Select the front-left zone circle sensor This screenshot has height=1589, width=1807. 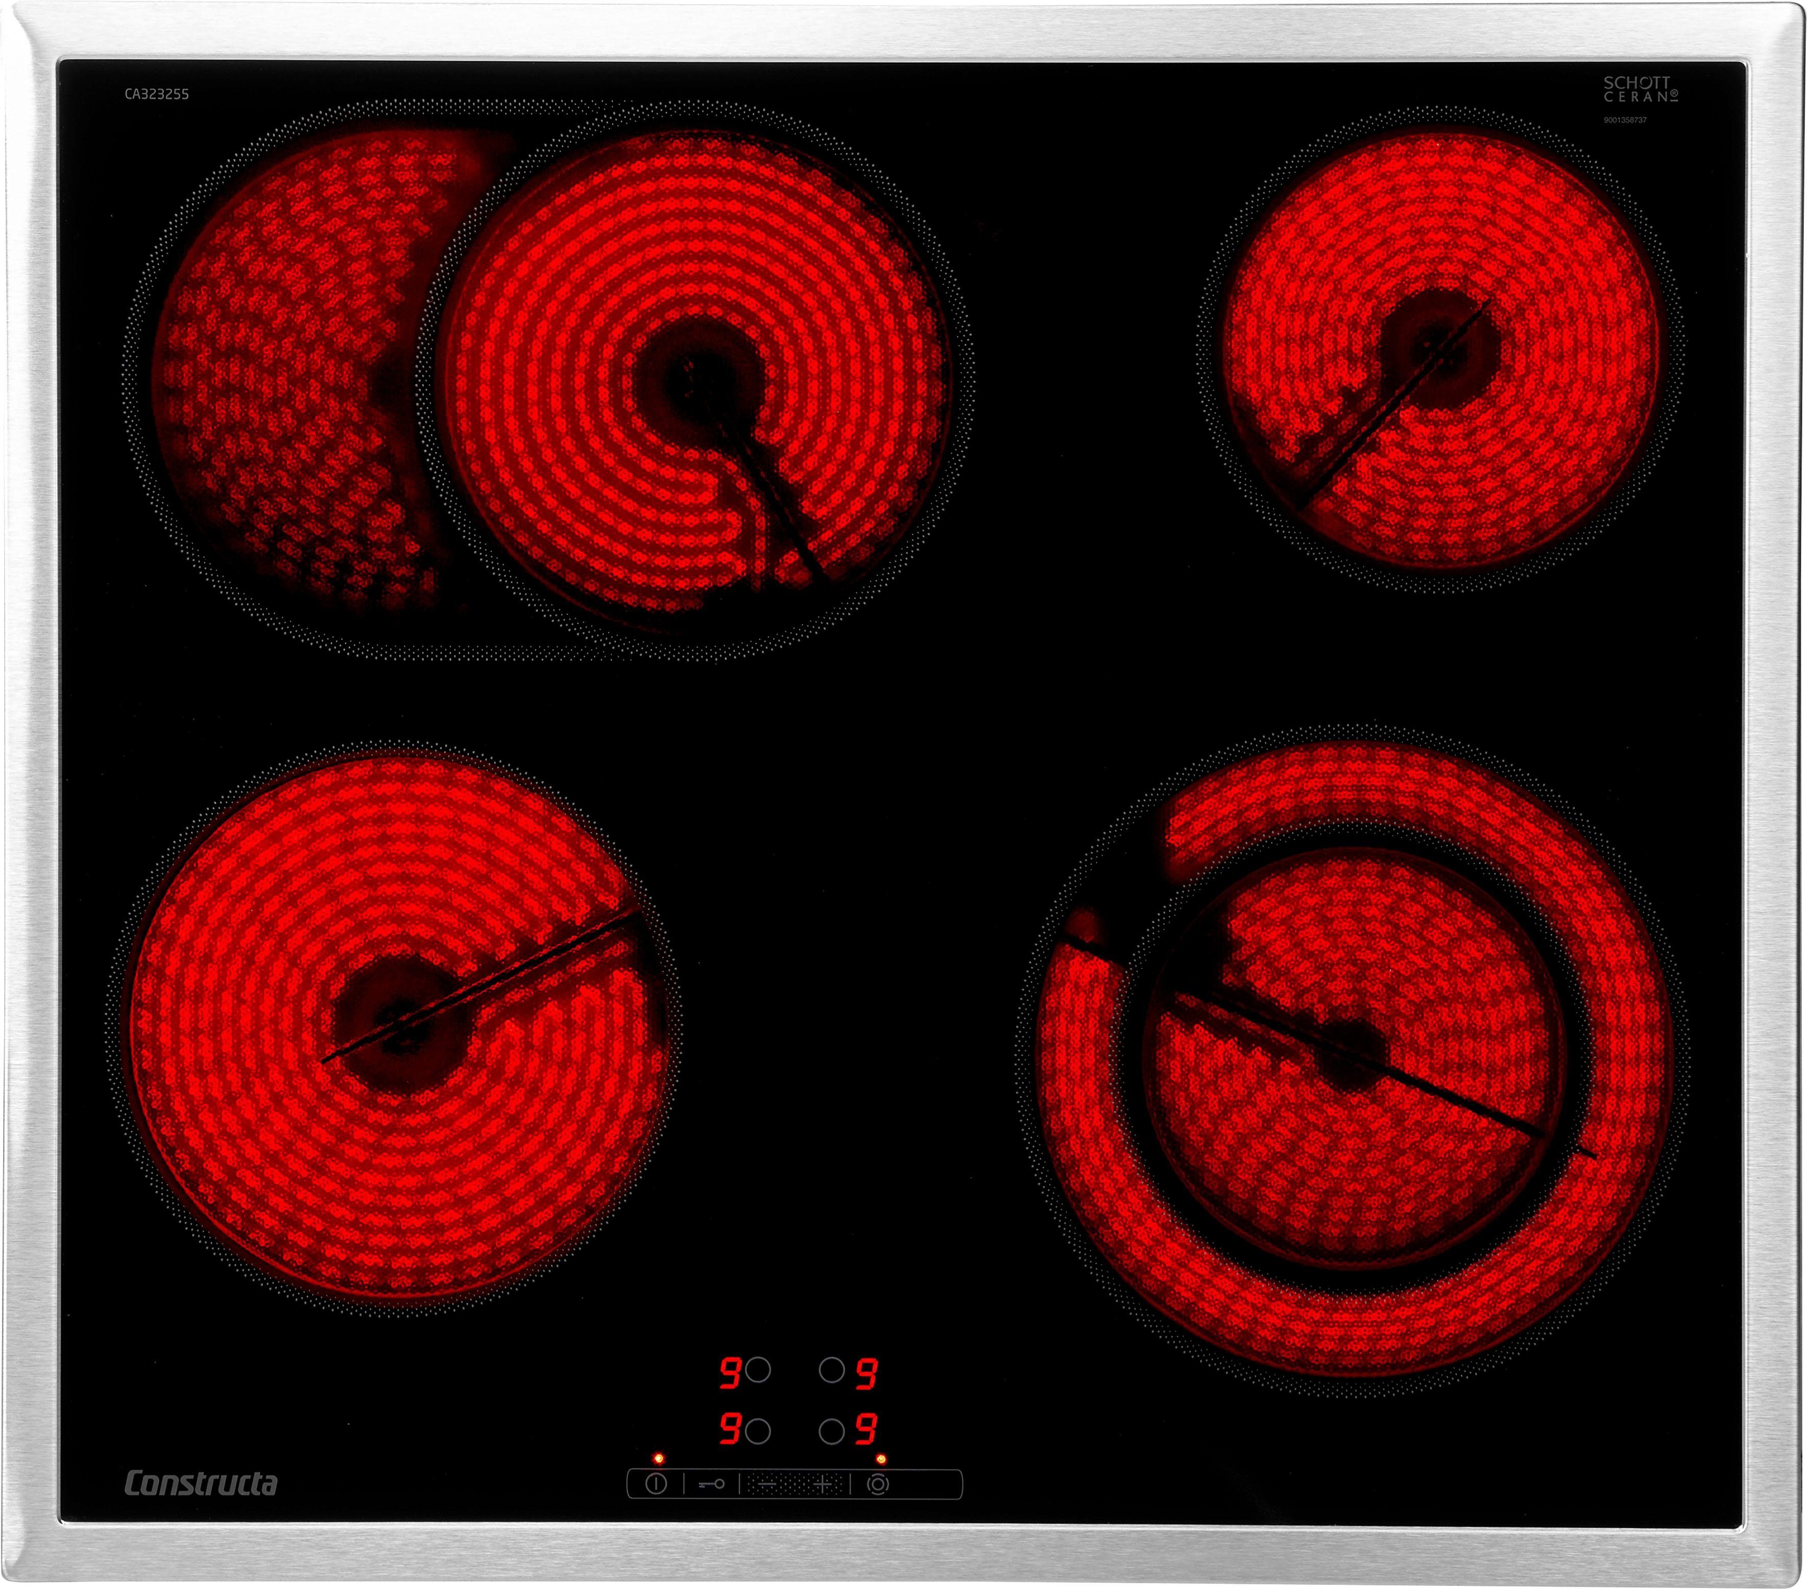tap(757, 1431)
